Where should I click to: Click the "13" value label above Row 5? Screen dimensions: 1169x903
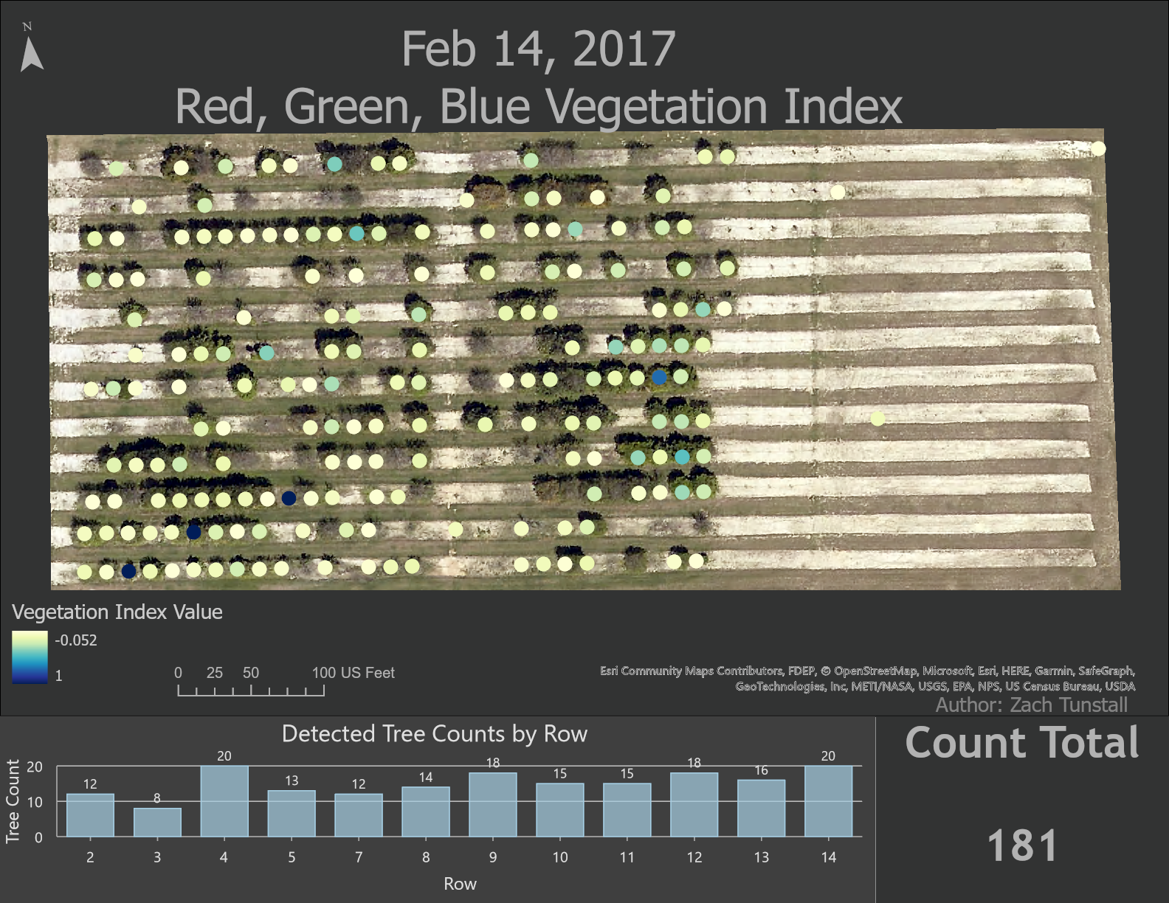pos(292,781)
